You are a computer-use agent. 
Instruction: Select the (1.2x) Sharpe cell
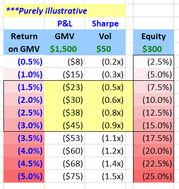click(105, 151)
